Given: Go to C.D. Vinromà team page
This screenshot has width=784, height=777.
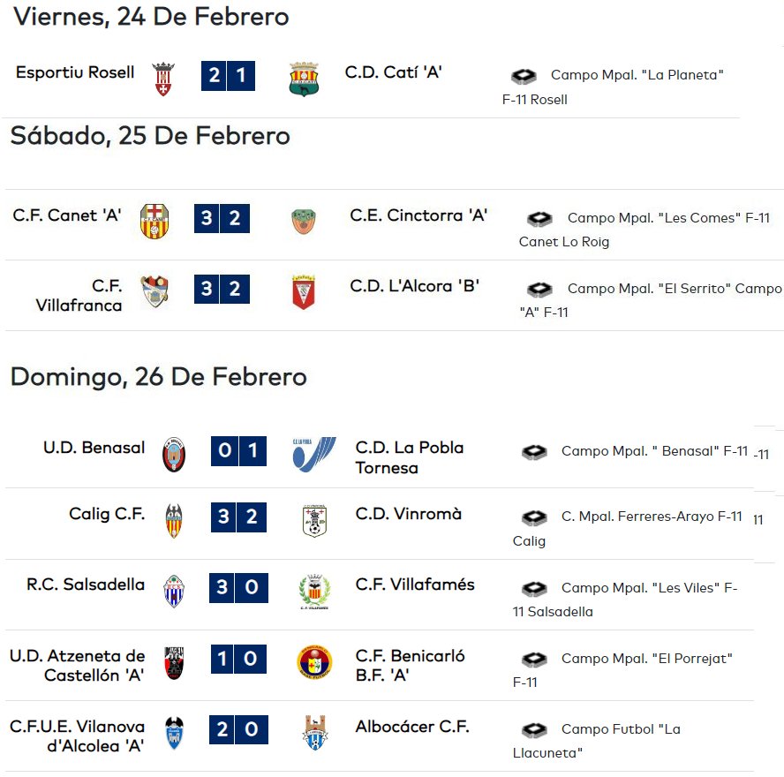Looking at the screenshot, I should point(409,514).
